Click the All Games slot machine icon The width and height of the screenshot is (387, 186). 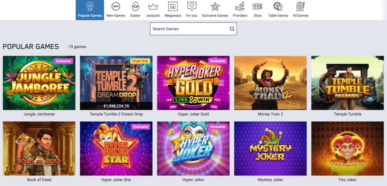point(300,6)
